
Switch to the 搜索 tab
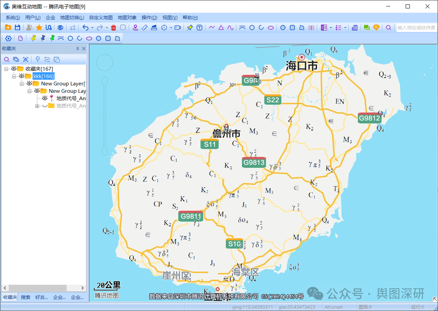click(26, 297)
